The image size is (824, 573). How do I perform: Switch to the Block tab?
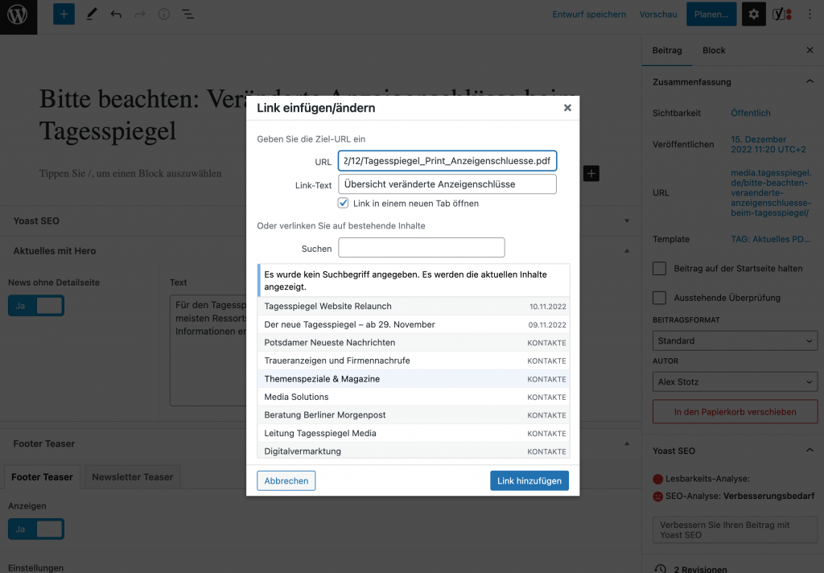tap(714, 51)
